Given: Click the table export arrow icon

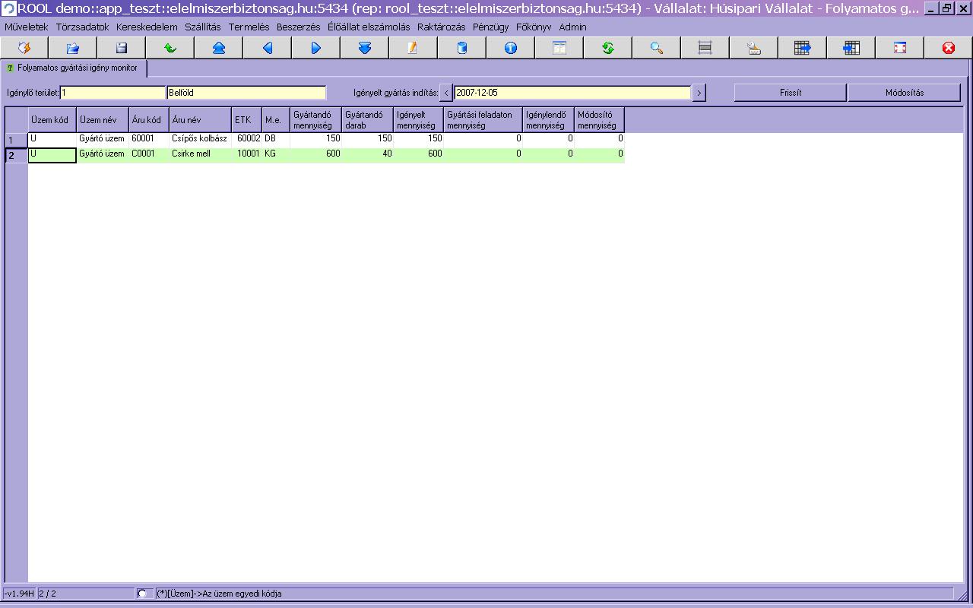Looking at the screenshot, I should pos(802,48).
